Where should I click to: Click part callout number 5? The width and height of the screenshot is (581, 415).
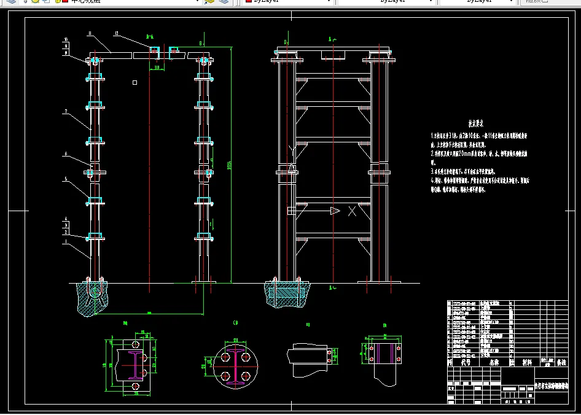(66, 179)
